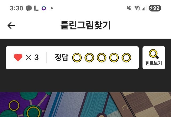171x117 pixels.
Task: Tap the Wi-Fi status icon
Action: coord(137,8)
